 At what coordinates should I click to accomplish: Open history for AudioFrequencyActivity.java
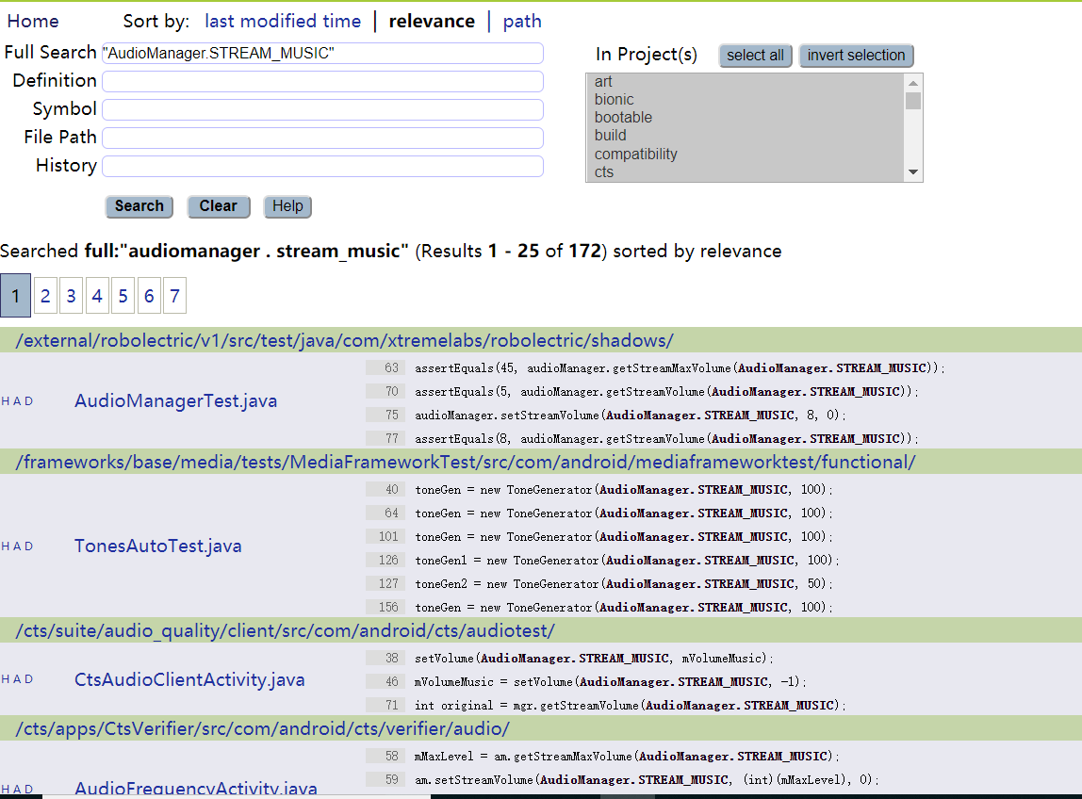tap(5, 789)
